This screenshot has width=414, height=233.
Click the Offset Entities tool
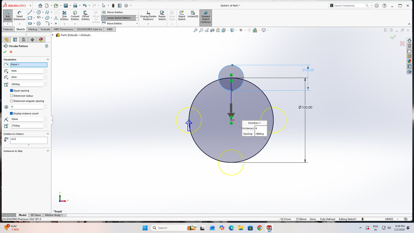click(x=86, y=16)
